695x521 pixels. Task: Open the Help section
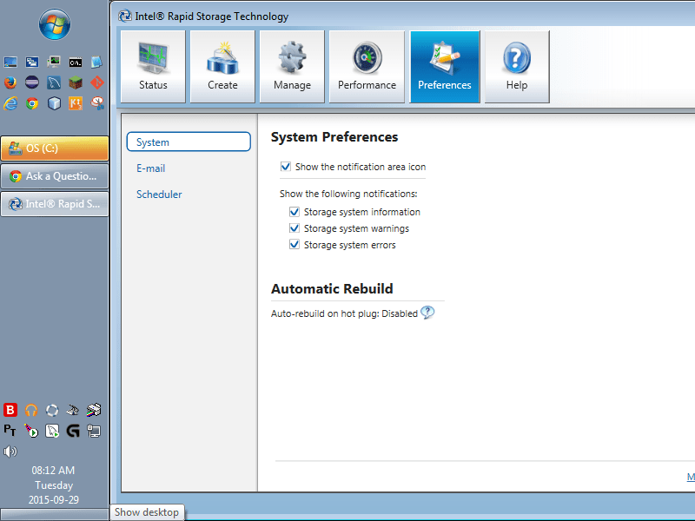coord(517,67)
